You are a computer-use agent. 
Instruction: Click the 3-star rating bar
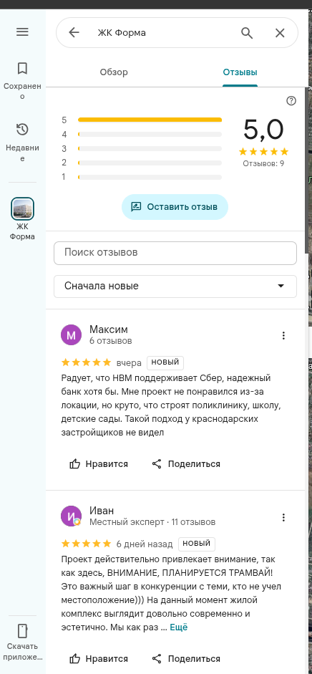click(150, 149)
